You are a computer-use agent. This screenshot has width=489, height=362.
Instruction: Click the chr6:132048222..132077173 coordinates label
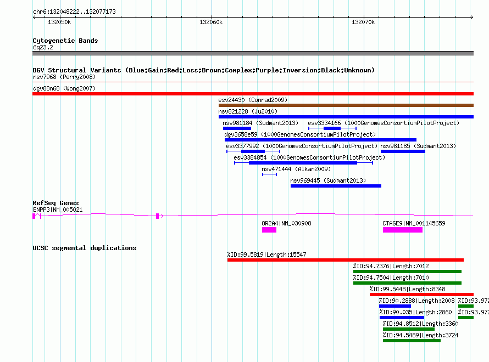coord(74,12)
